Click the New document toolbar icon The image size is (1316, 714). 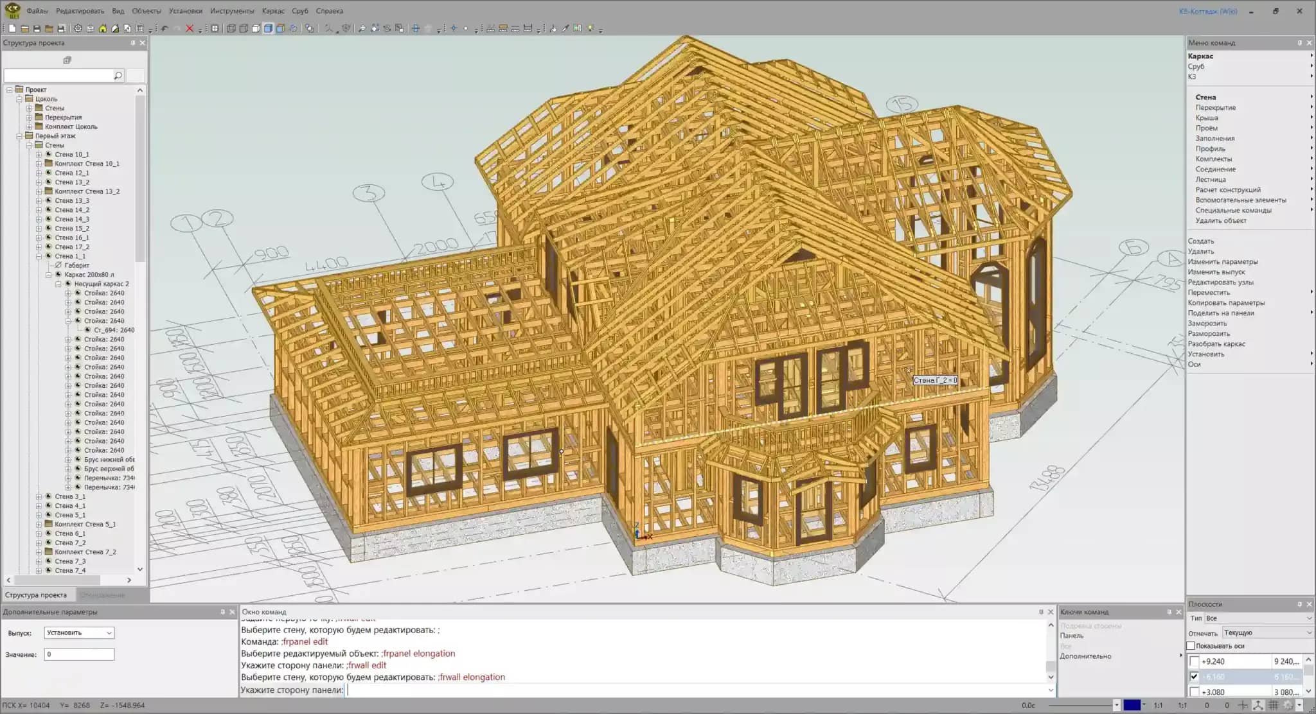tap(12, 28)
